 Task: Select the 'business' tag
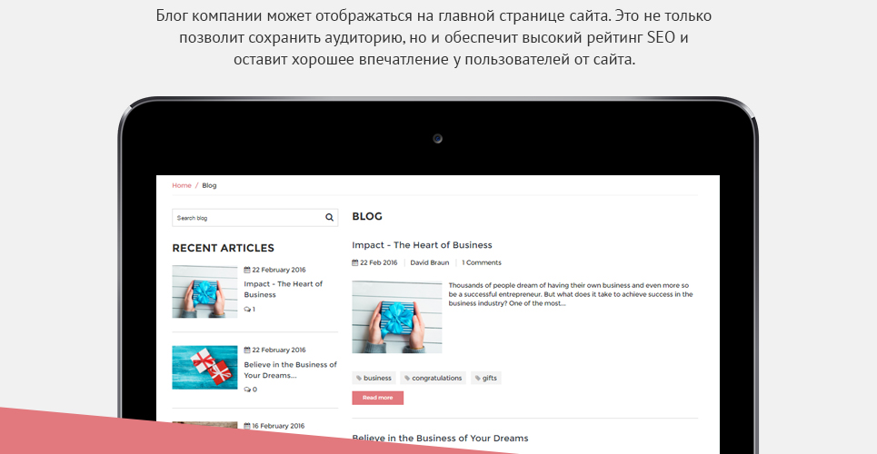pyautogui.click(x=374, y=378)
